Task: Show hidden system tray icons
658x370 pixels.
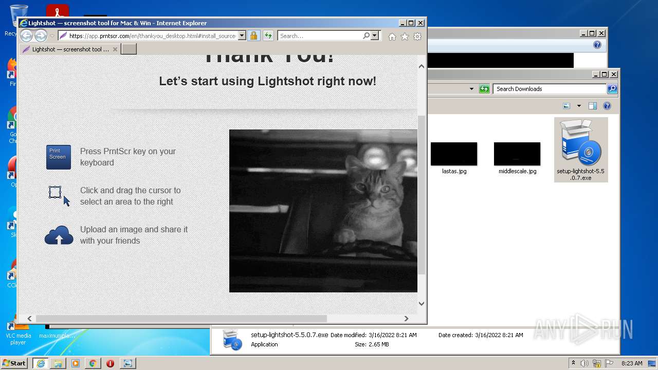Action: [573, 363]
